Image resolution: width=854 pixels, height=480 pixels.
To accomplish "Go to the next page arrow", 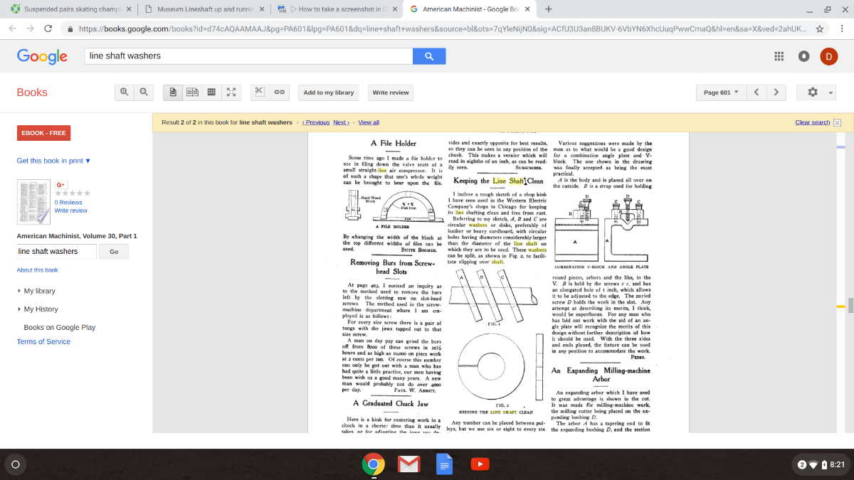I will pos(776,92).
